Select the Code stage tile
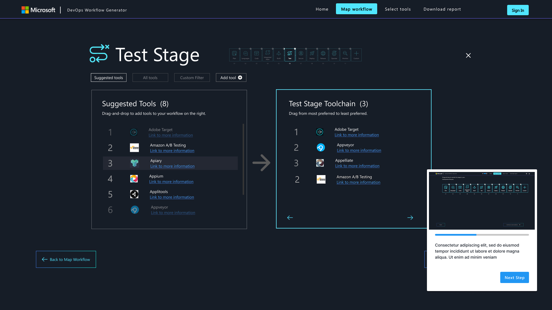Screen dimensions: 552x310 point(256,55)
